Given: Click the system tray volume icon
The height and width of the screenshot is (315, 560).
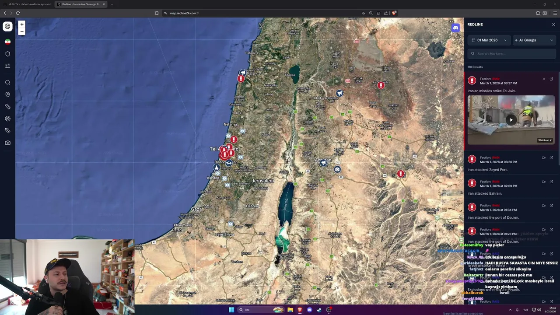Looking at the screenshot, I should [539, 310].
